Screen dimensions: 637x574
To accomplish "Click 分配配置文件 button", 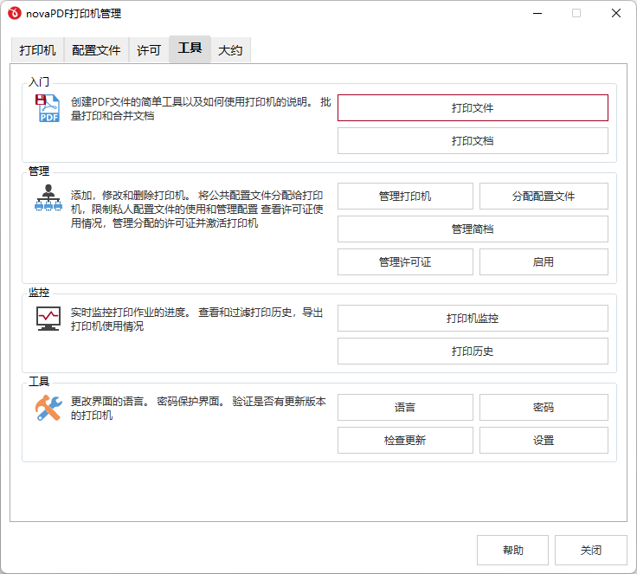I will 544,196.
